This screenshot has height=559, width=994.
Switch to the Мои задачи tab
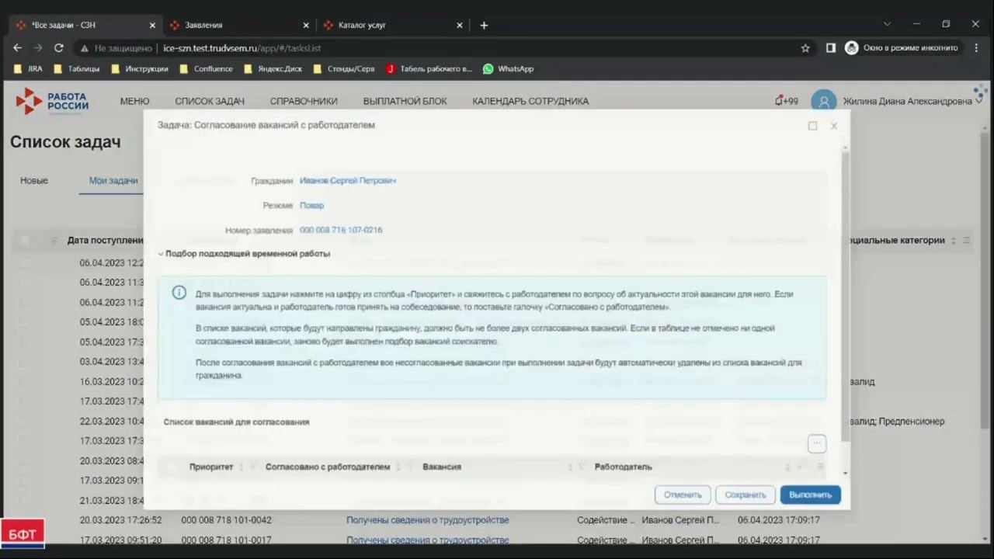[x=113, y=181]
